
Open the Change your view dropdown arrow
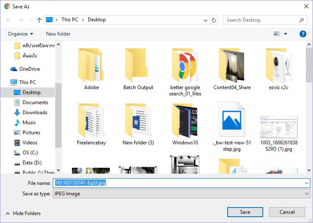tap(286, 34)
